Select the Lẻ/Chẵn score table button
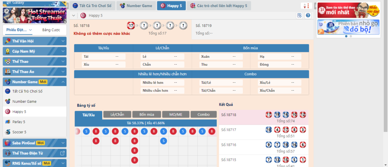Viewport: 388px width, 167px height. [x=117, y=114]
